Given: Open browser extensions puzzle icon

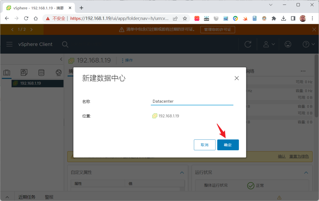Looking at the screenshot, I should 274,19.
